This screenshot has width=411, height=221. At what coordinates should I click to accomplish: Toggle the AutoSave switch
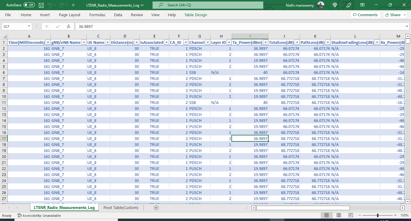(x=29, y=5)
